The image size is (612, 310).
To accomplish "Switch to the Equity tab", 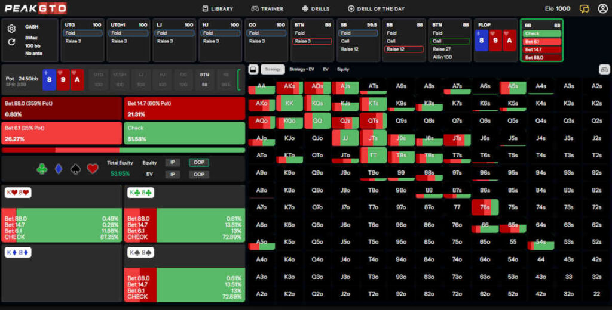I will (x=343, y=69).
